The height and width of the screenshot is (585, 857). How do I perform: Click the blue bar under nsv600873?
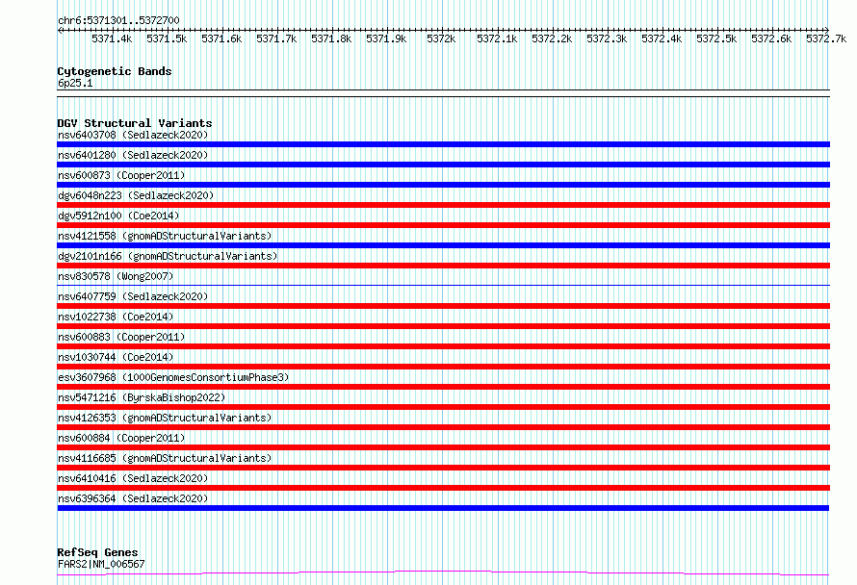coord(443,185)
